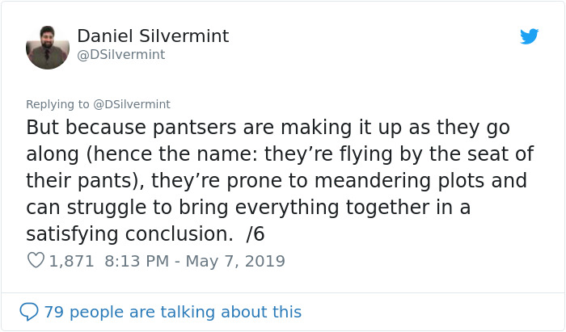Click the number 79 in the replies line
The width and height of the screenshot is (566, 332).
[x=53, y=311]
